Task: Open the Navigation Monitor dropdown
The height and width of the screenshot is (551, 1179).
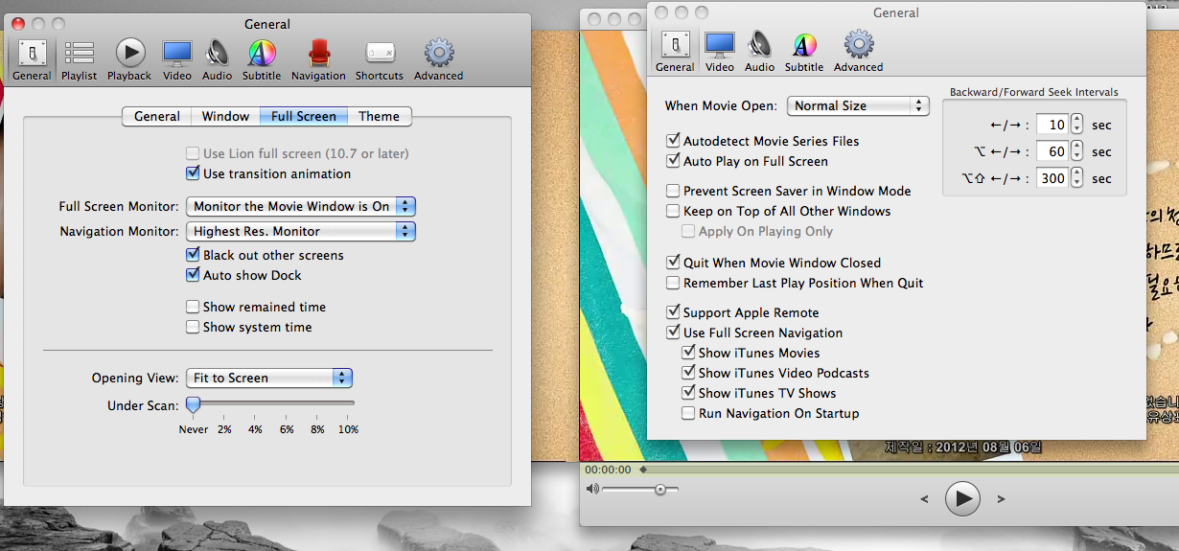Action: 301,231
